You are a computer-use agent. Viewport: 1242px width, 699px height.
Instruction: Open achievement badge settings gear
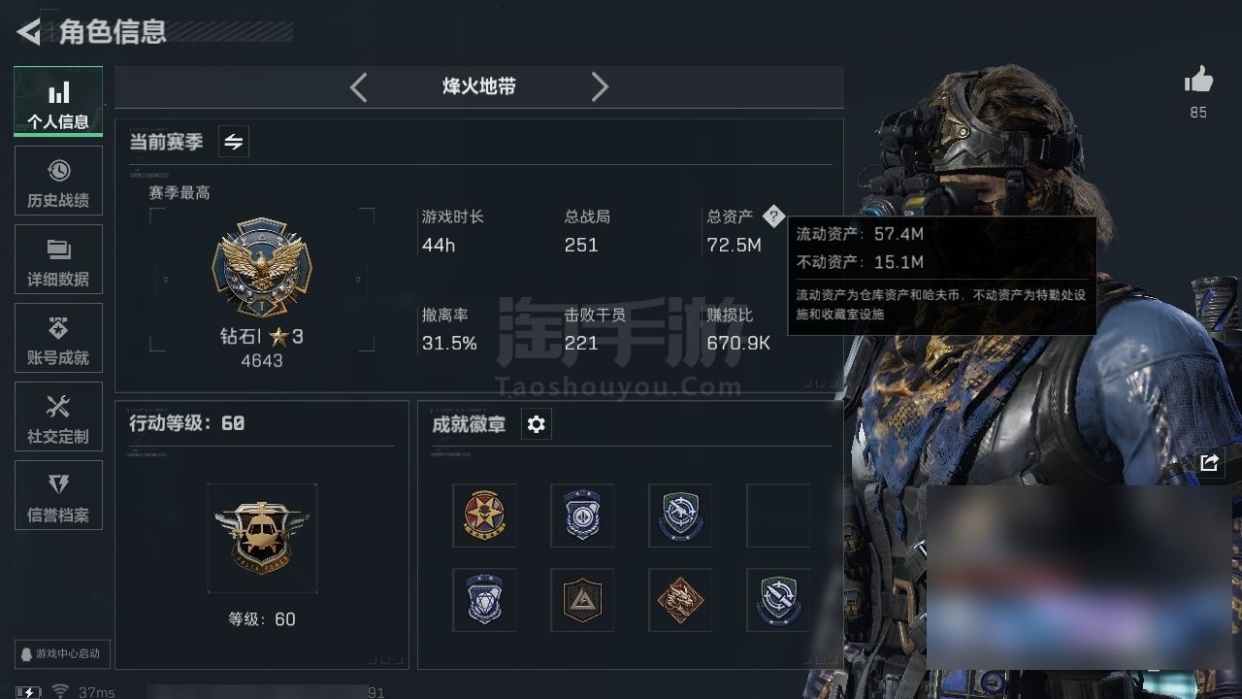[537, 424]
